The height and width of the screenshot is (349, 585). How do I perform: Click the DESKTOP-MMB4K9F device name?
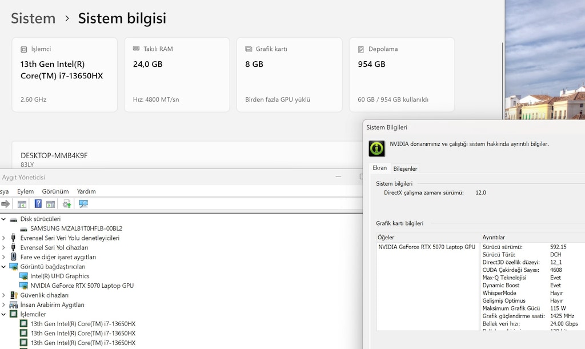click(54, 155)
